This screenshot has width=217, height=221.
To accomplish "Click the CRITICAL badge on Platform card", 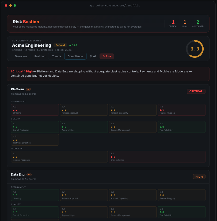I will point(196,91).
